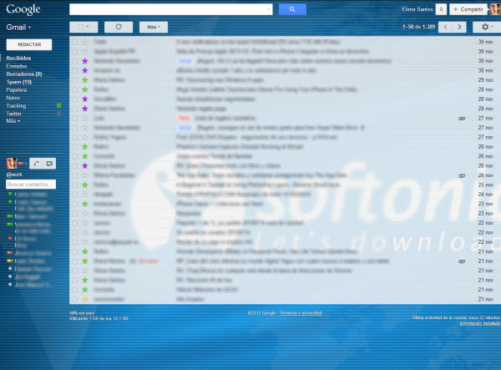Image resolution: width=501 pixels, height=370 pixels.
Task: Click the blue search magnifier button
Action: pos(292,9)
